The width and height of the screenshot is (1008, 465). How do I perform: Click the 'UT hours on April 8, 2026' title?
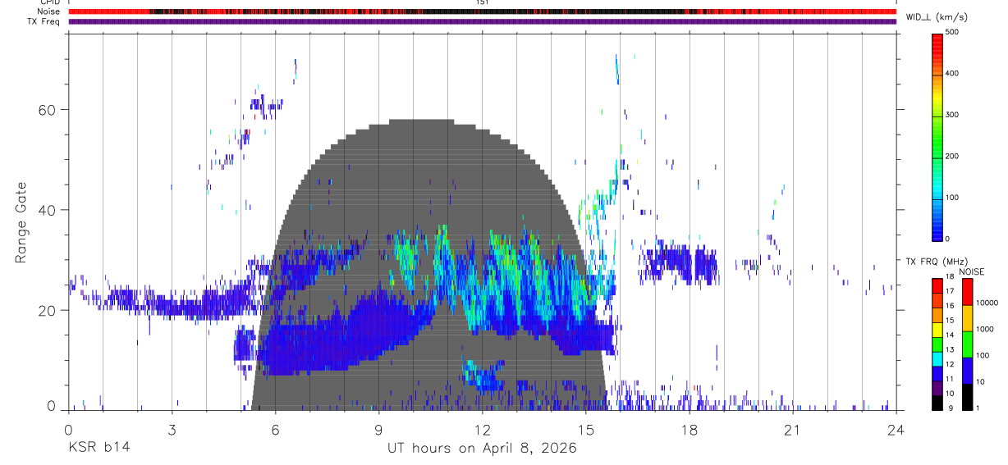(482, 449)
